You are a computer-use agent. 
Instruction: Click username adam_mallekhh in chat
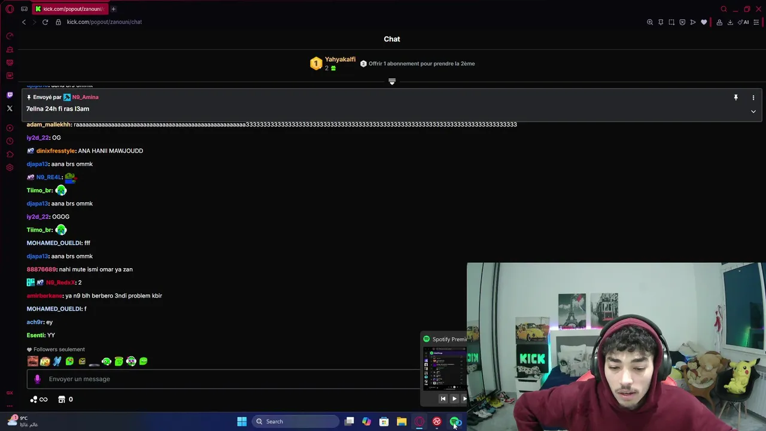49,125
